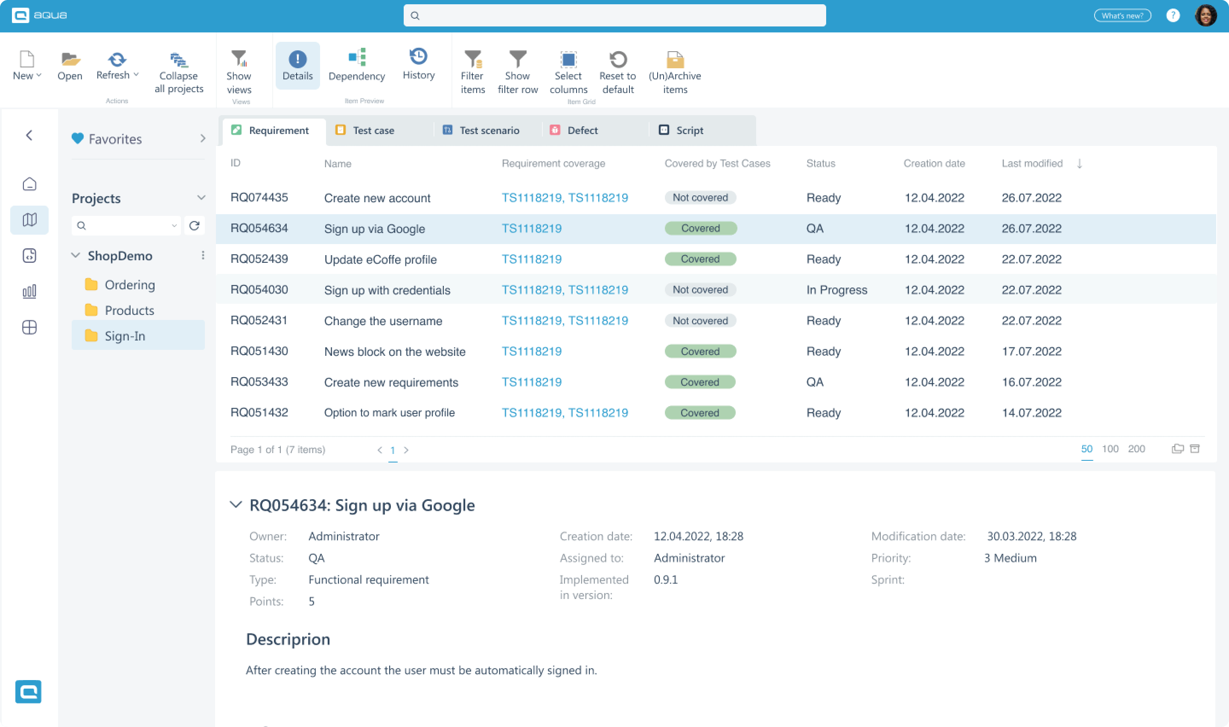Toggle sort direction on Last modified column
This screenshot has height=727, width=1229.
[1079, 164]
